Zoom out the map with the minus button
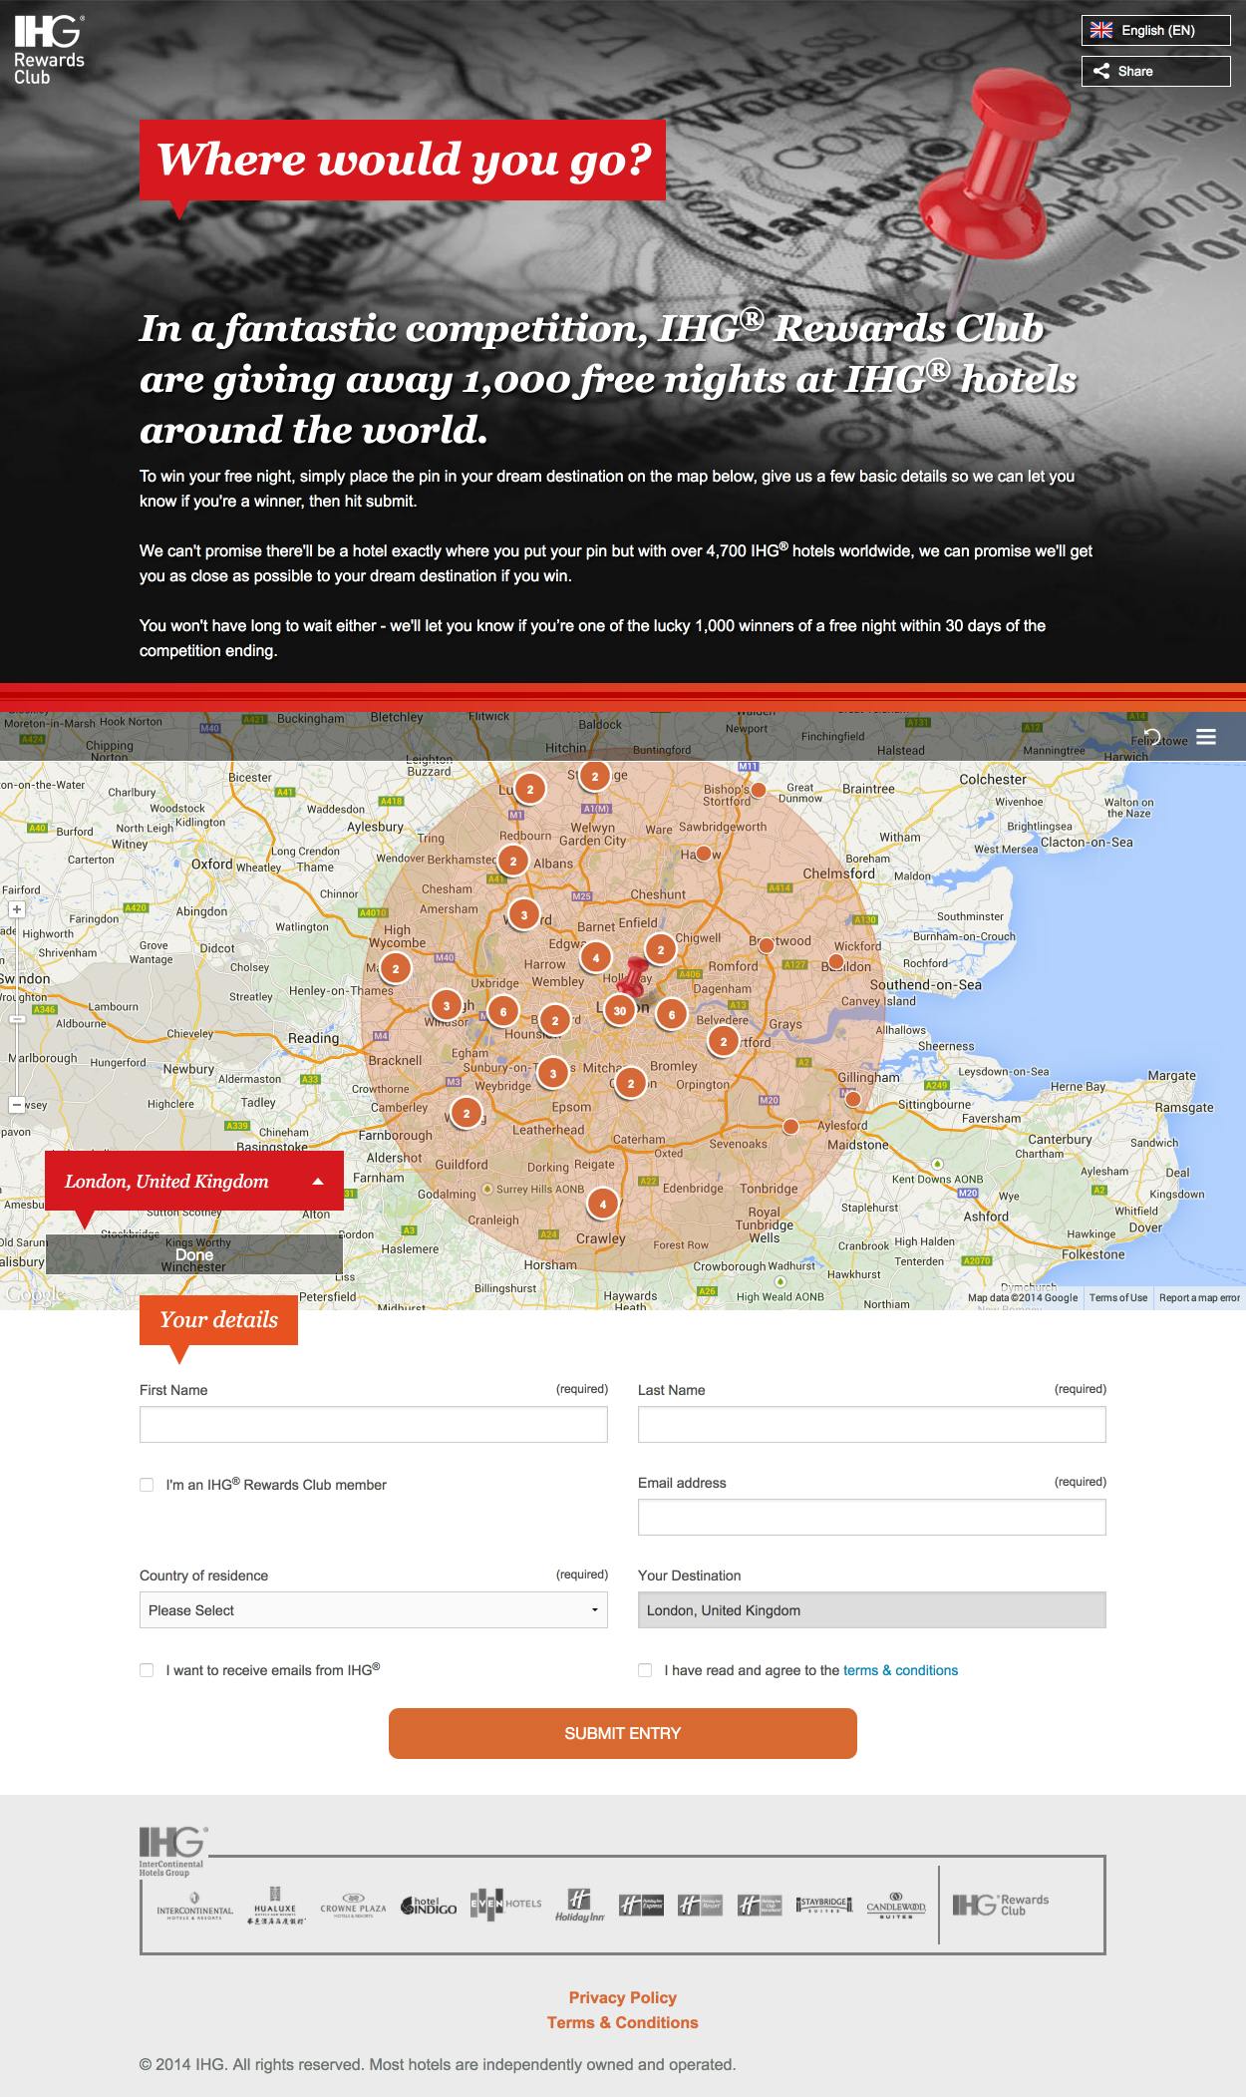 16,1104
